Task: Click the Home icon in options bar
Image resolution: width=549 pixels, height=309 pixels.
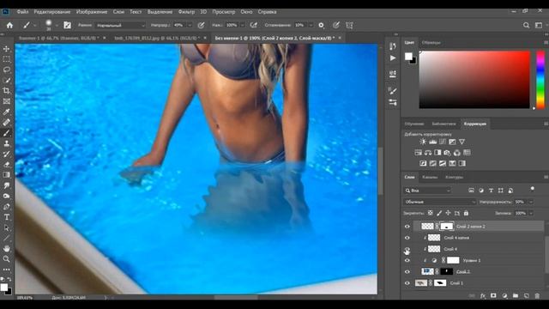Action: [x=9, y=25]
